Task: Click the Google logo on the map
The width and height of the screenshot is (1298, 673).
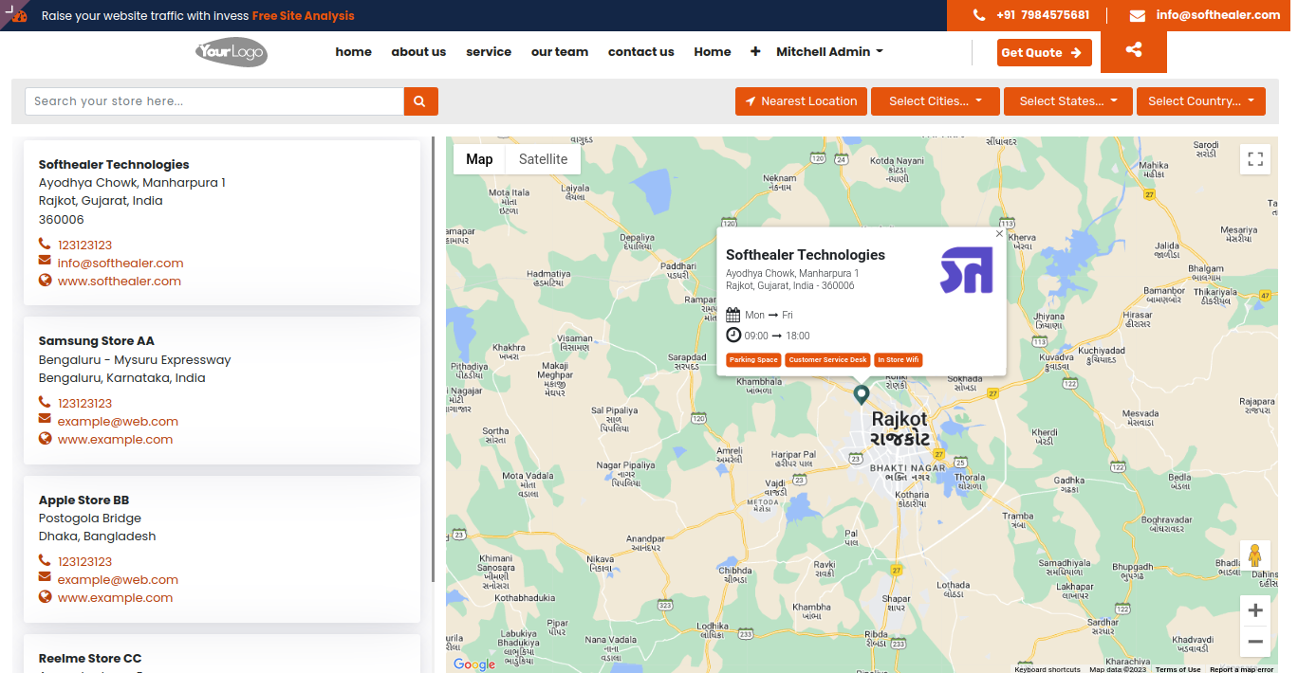Action: [474, 664]
